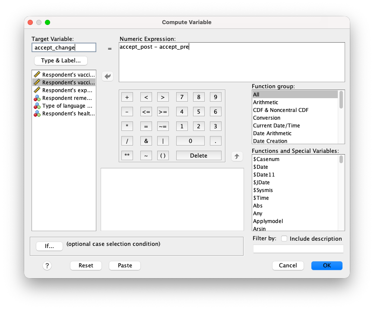Screen dimensions: 374x310
Task: Click keypad number 1
Action: click(182, 126)
